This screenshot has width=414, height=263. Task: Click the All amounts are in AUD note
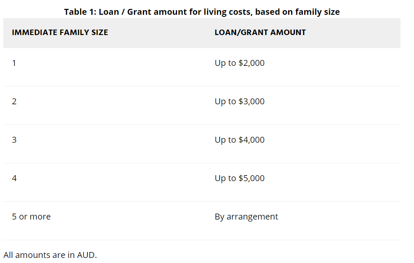[50, 255]
